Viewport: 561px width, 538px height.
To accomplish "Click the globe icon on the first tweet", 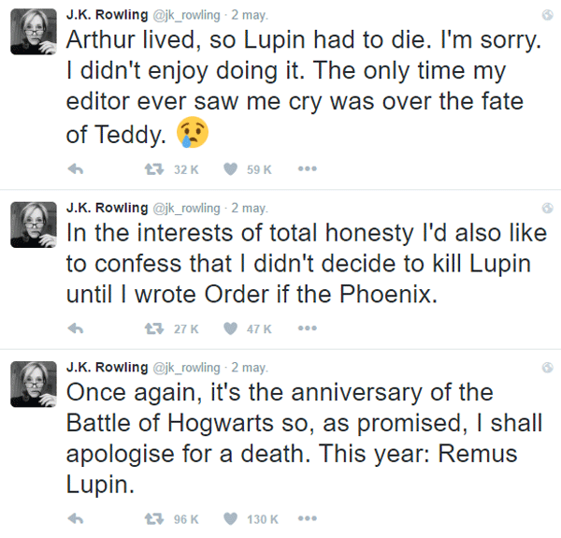I will 547,16.
